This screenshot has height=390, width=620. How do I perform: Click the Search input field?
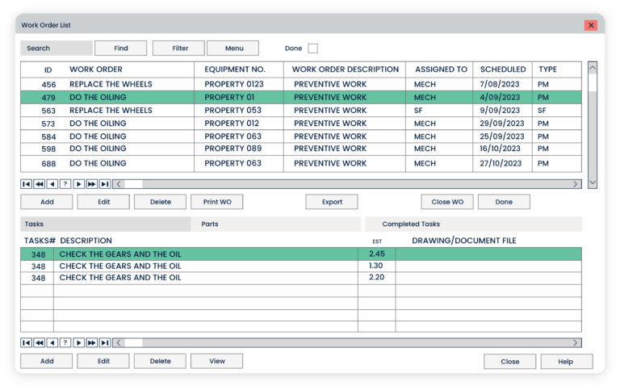point(57,48)
